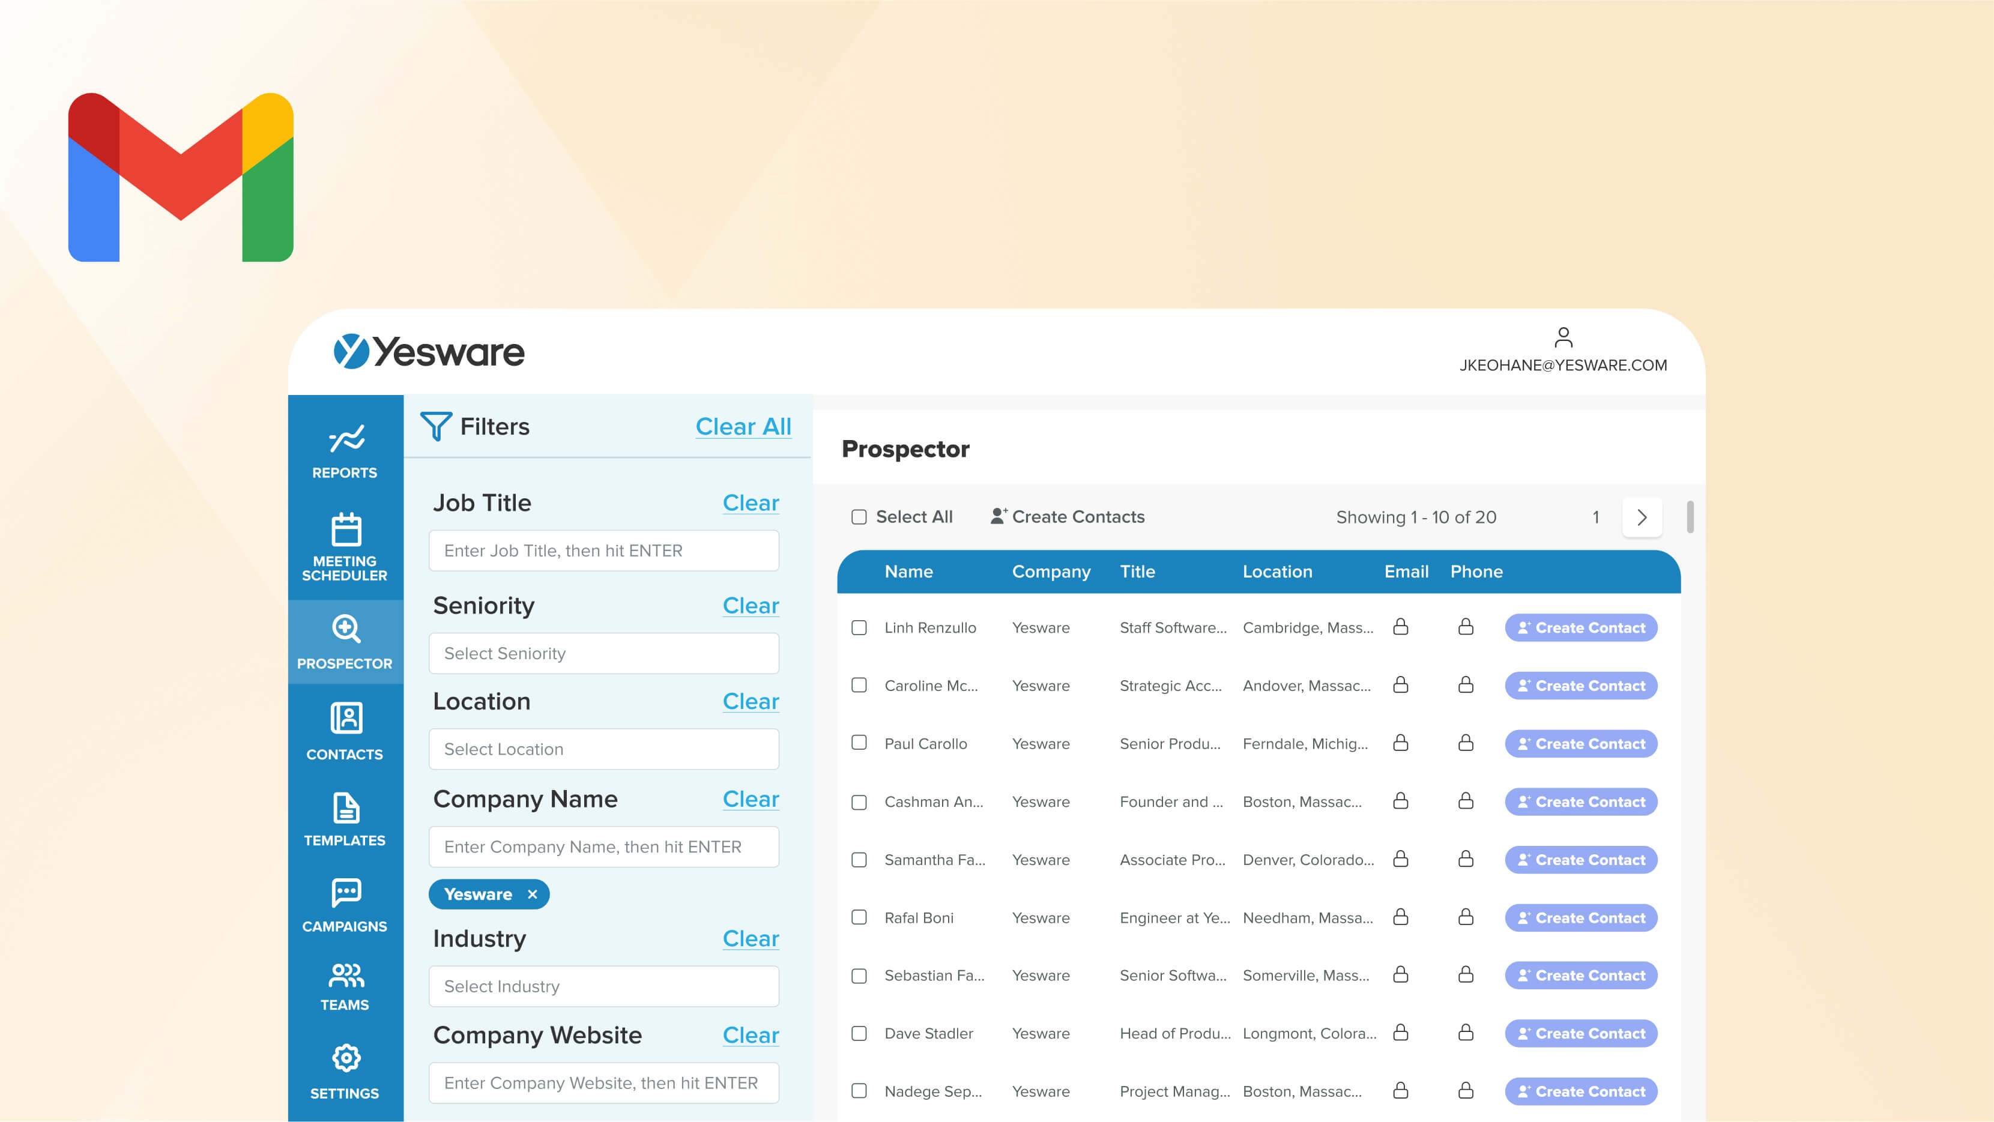Click the Gmail logo
The height and width of the screenshot is (1122, 1994).
click(x=180, y=177)
